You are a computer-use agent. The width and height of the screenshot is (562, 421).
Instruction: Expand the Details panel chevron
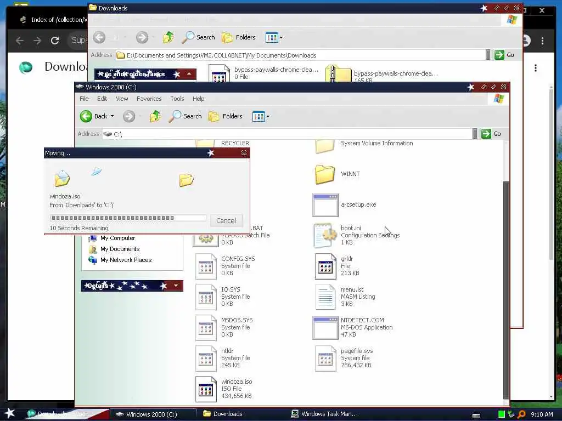[176, 286]
